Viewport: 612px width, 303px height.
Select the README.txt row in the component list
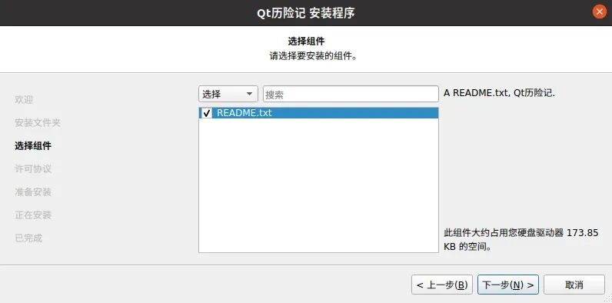(x=318, y=113)
